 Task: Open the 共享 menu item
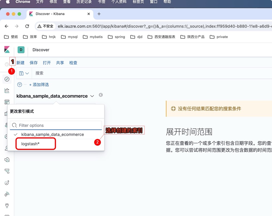click(60, 63)
